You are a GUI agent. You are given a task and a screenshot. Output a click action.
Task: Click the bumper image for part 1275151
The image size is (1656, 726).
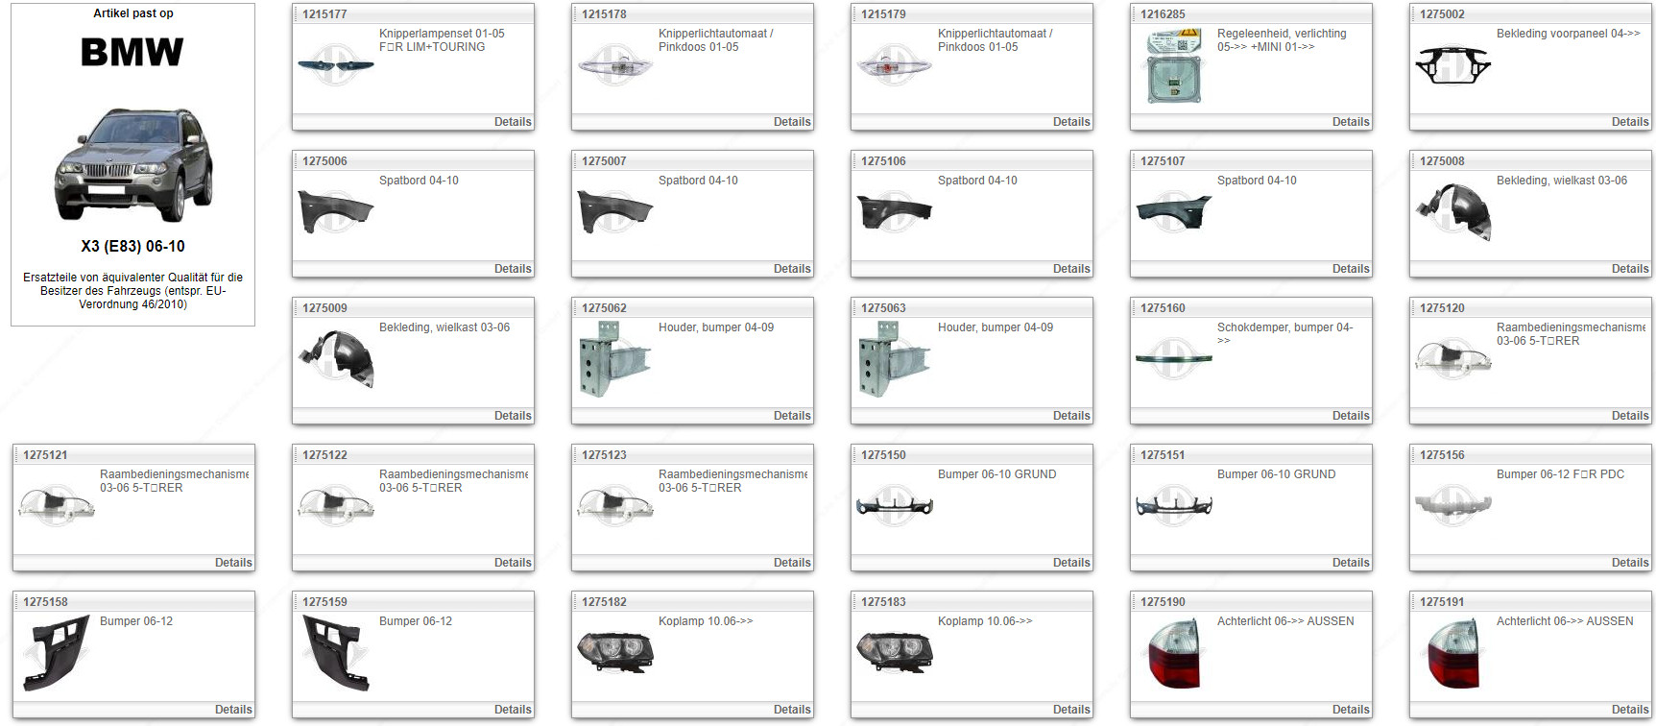click(x=1173, y=506)
